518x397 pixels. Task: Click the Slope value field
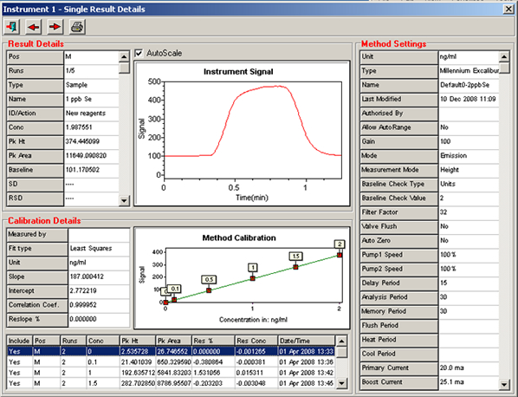pos(99,277)
